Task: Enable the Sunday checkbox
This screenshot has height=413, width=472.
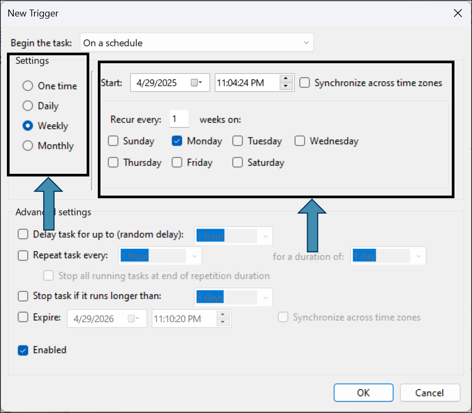Action: 113,141
